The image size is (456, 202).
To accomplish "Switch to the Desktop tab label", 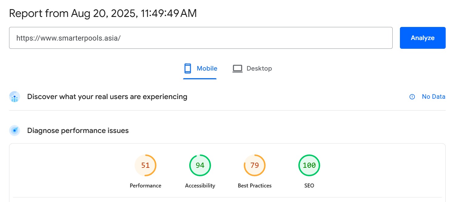I will [x=259, y=68].
